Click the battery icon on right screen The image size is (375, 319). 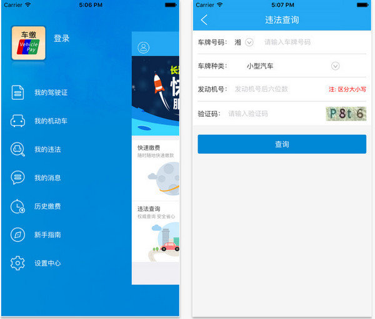click(x=362, y=5)
